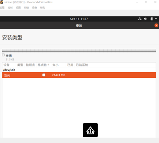The image size is (159, 143).
Task: Open the network status icon in Ubuntu top bar
Action: pyautogui.click(x=140, y=19)
